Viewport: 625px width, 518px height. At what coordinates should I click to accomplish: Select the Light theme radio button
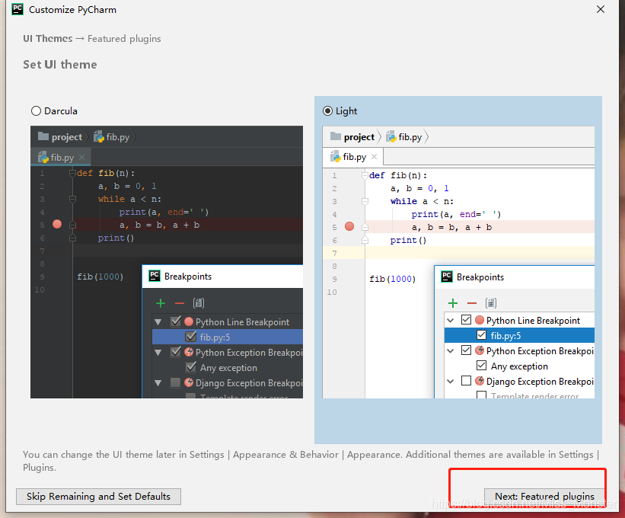click(x=327, y=111)
